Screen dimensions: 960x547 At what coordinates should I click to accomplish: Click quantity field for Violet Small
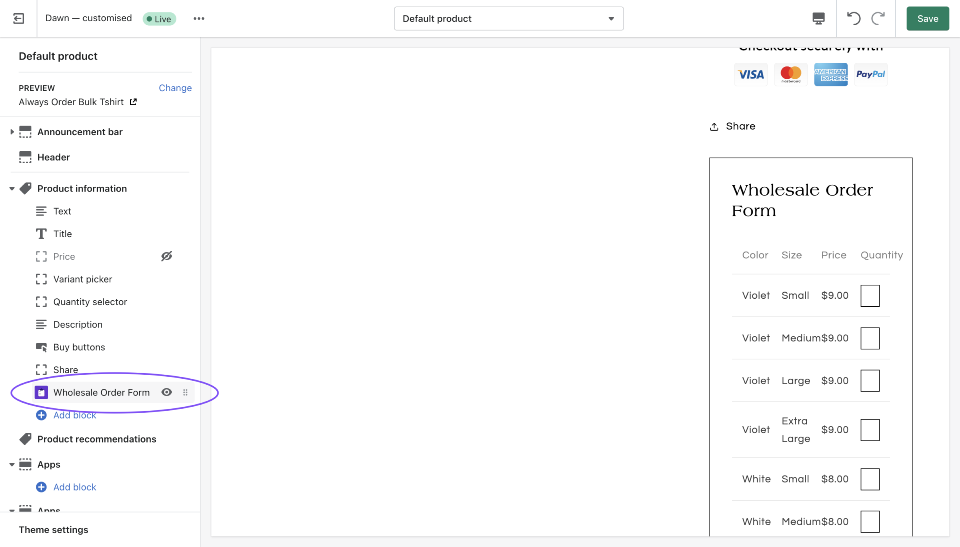tap(870, 295)
